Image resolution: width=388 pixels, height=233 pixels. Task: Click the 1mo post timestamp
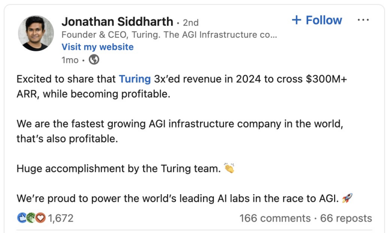[70, 60]
